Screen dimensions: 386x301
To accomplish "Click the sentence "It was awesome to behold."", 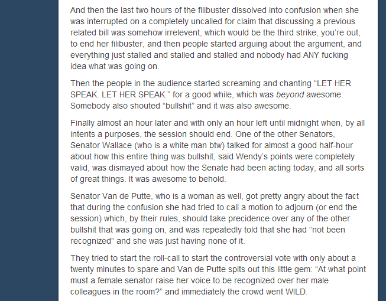I will (x=177, y=179).
